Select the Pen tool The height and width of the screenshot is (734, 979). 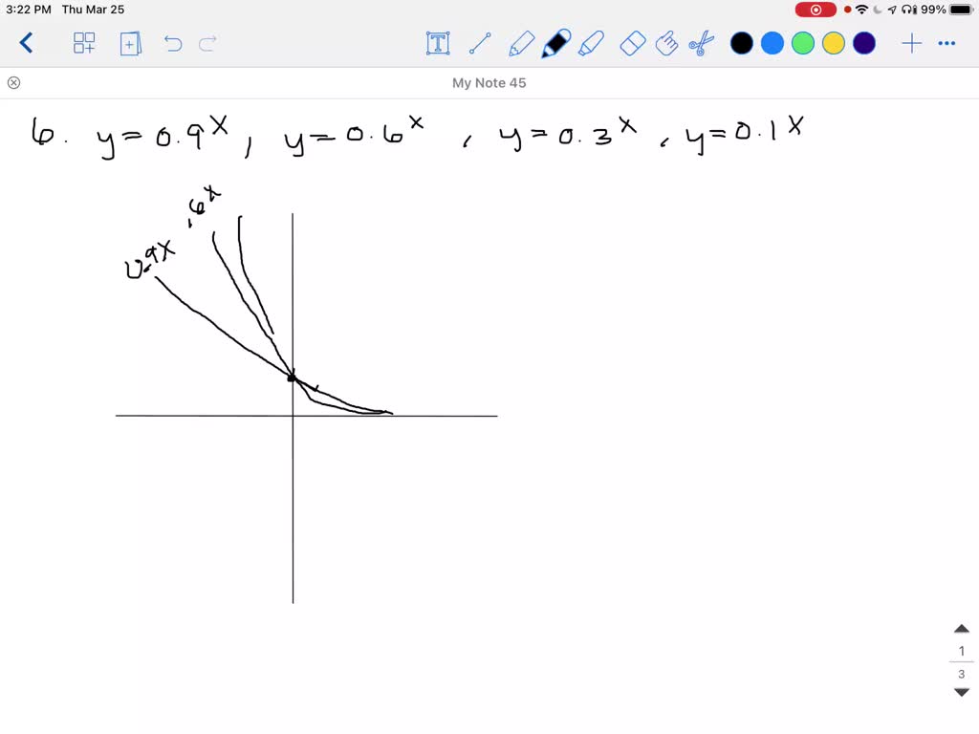click(555, 43)
